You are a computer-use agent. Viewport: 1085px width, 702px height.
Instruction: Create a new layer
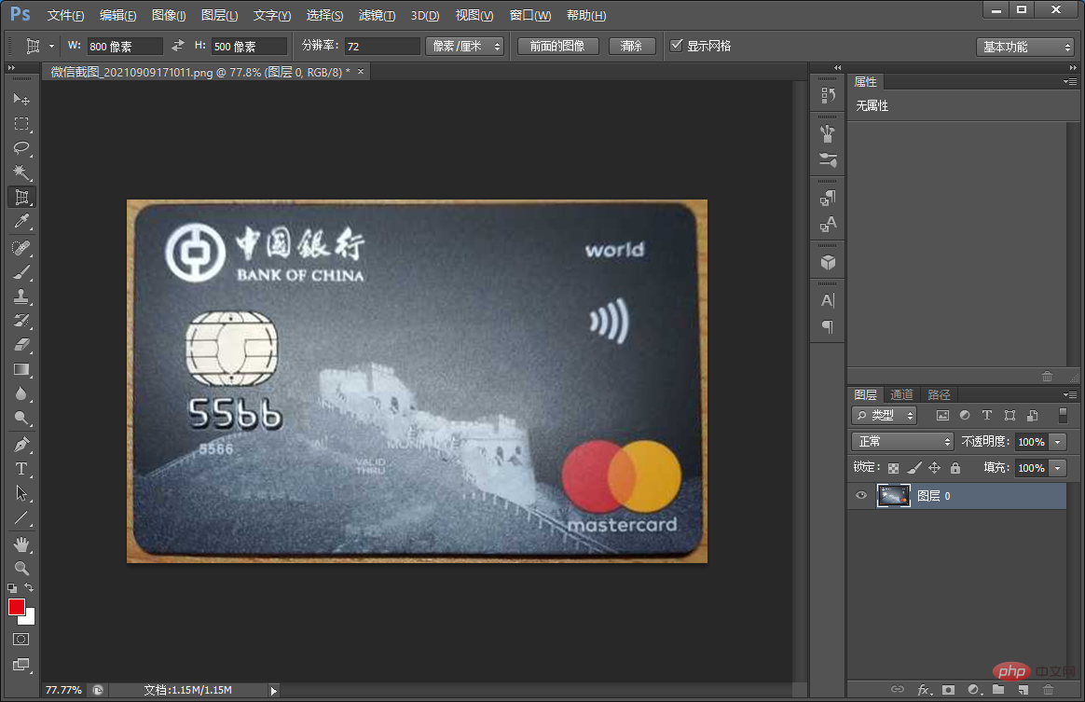[x=1023, y=690]
